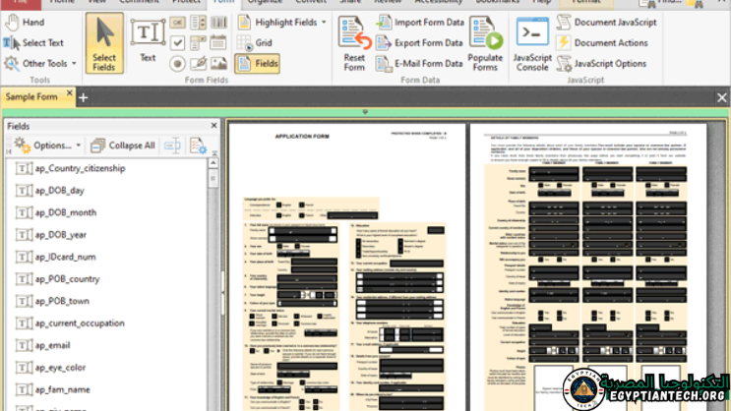Choose the Select Fields tool

(x=104, y=43)
